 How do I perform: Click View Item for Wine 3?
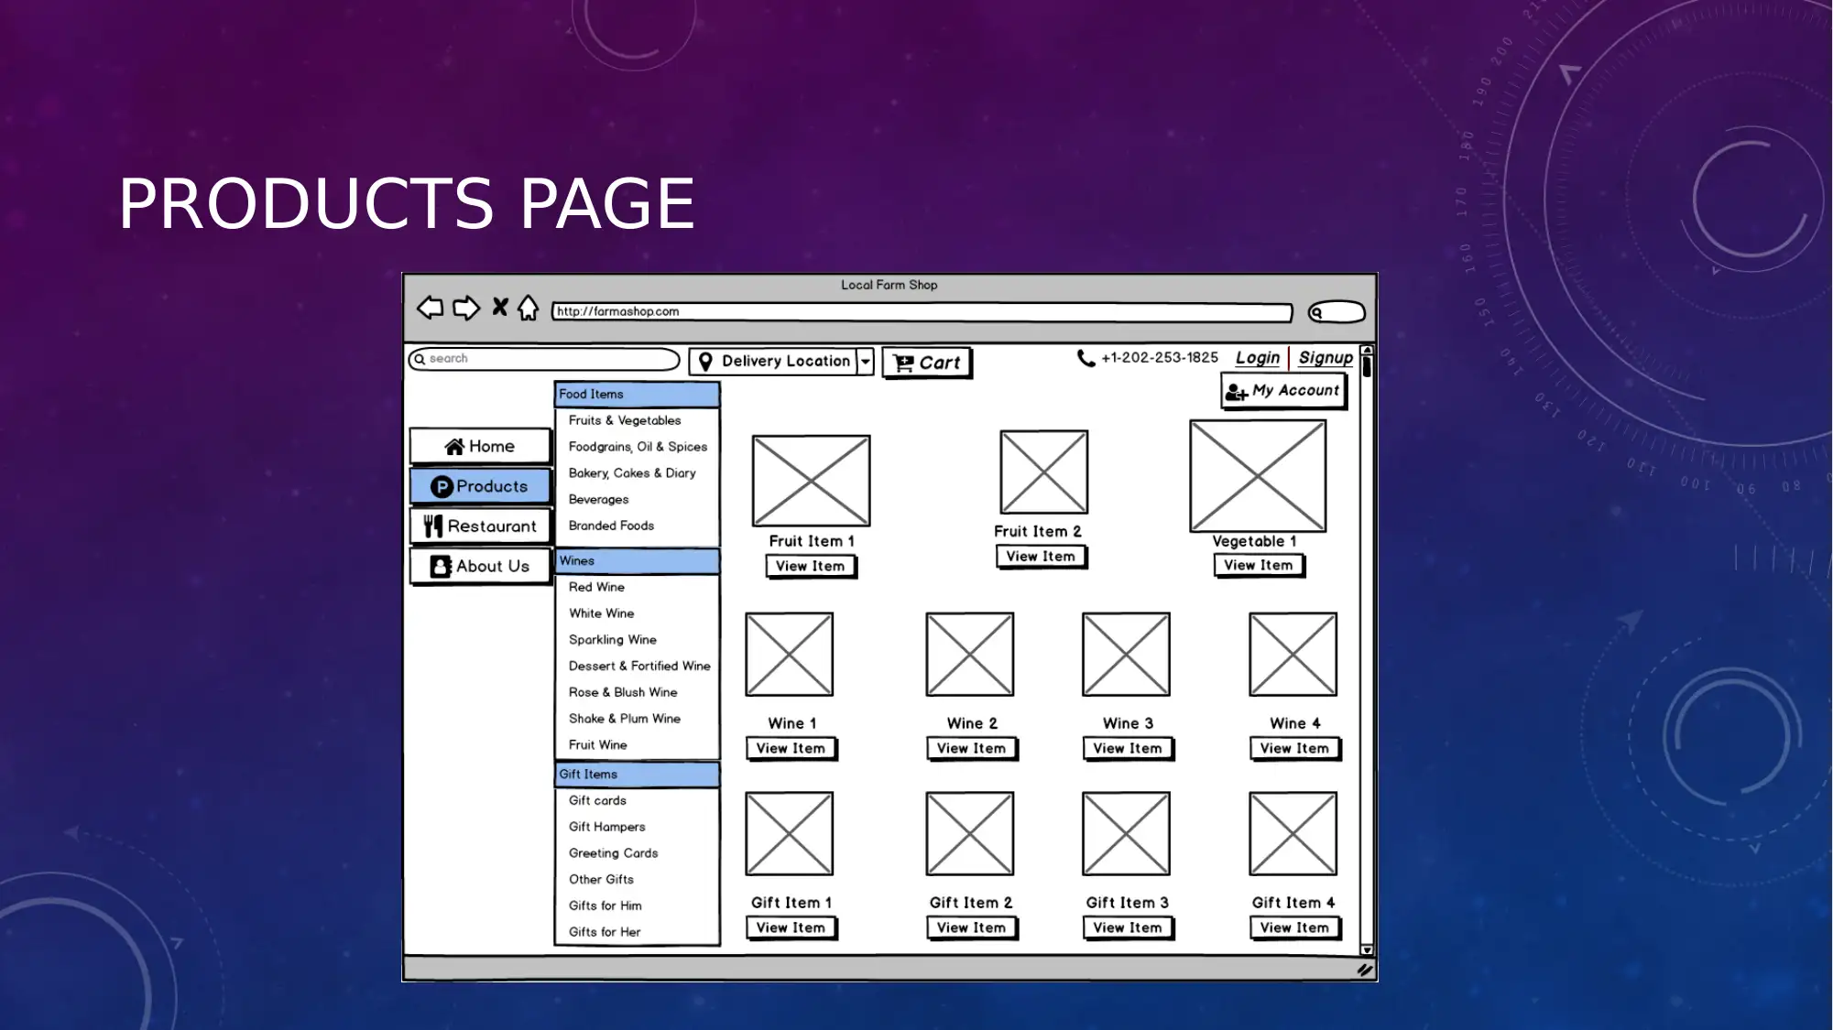tap(1127, 747)
